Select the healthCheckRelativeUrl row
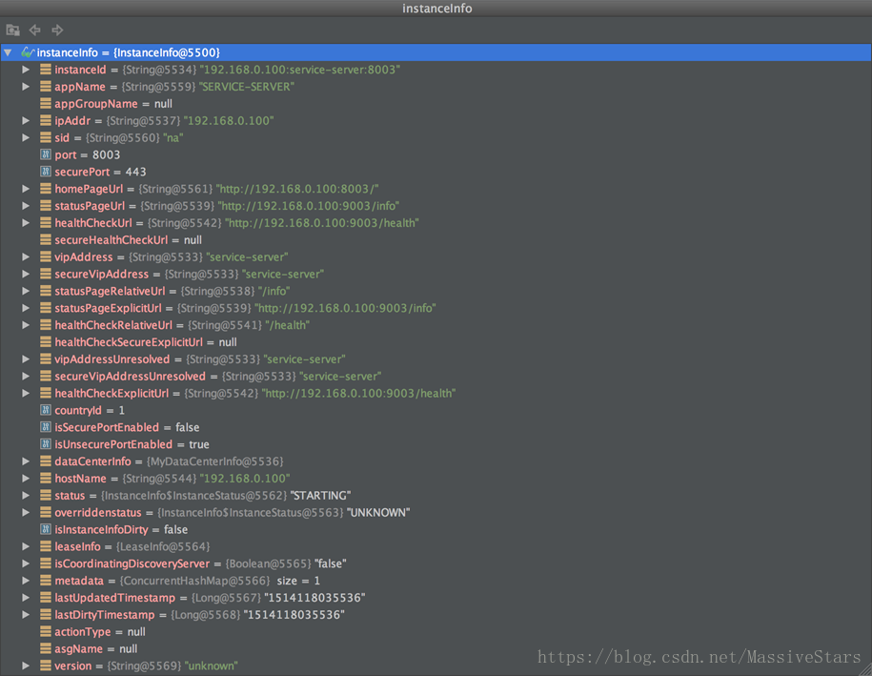Viewport: 872px width, 676px height. pyautogui.click(x=436, y=325)
